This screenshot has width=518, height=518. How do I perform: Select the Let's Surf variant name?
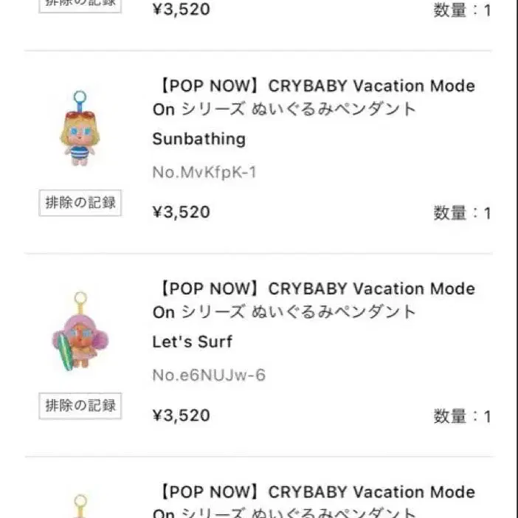tap(192, 342)
